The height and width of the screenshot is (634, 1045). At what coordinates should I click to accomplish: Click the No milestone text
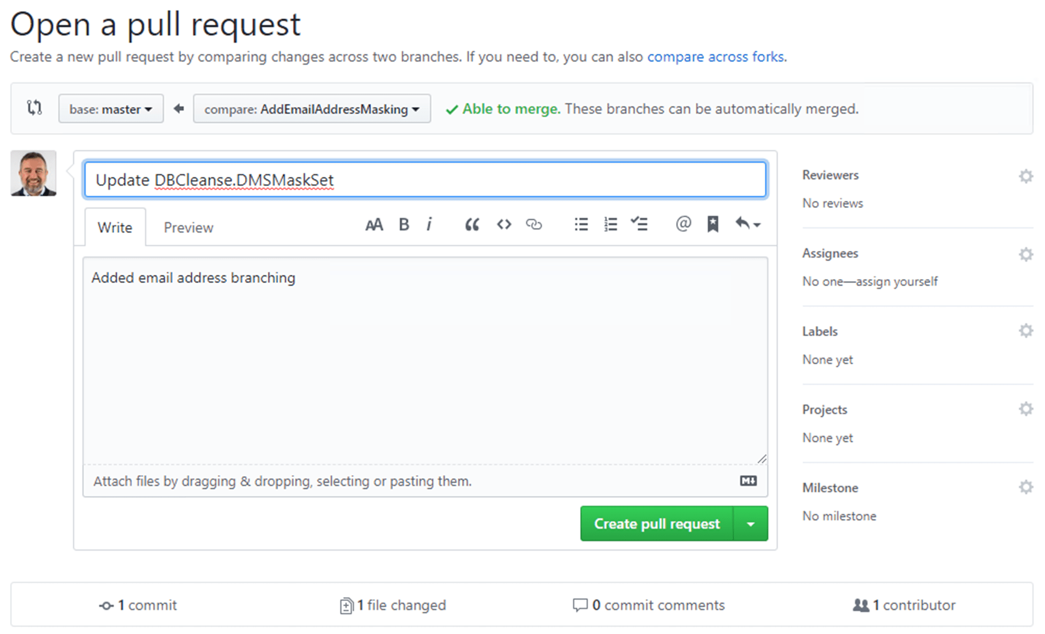tap(839, 516)
